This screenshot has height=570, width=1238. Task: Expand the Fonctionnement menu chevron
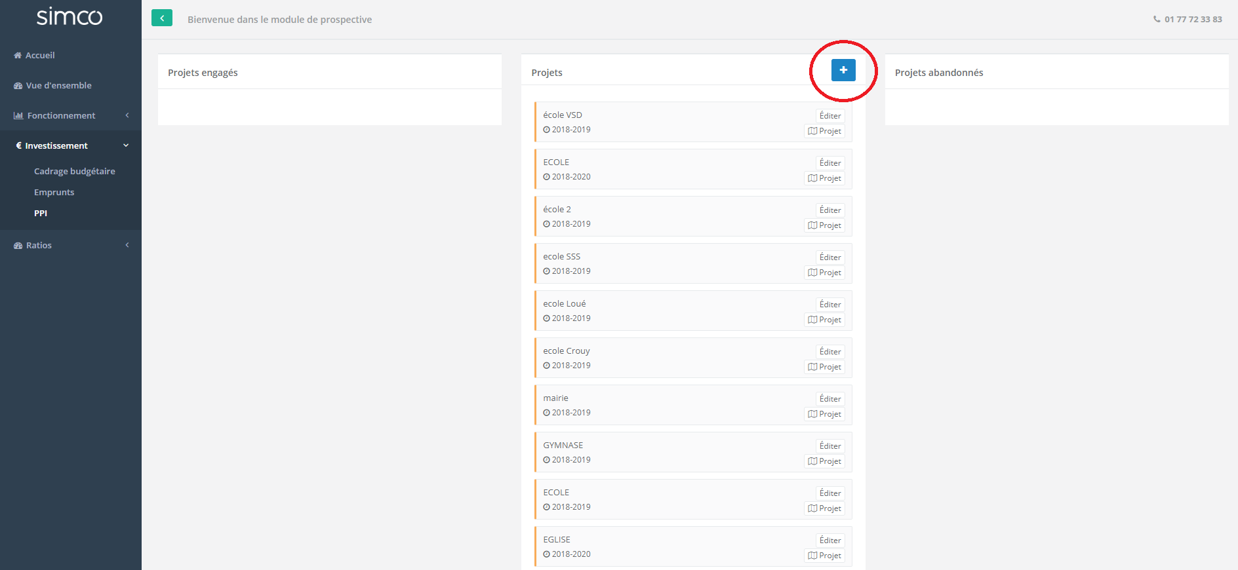[127, 115]
